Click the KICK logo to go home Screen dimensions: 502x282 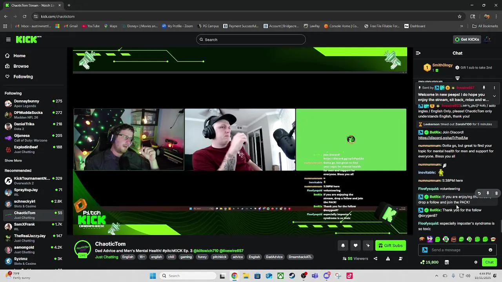pos(28,39)
